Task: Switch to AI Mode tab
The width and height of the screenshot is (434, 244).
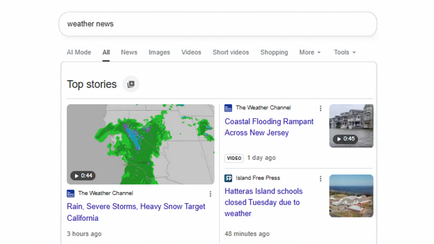Action: [x=79, y=53]
